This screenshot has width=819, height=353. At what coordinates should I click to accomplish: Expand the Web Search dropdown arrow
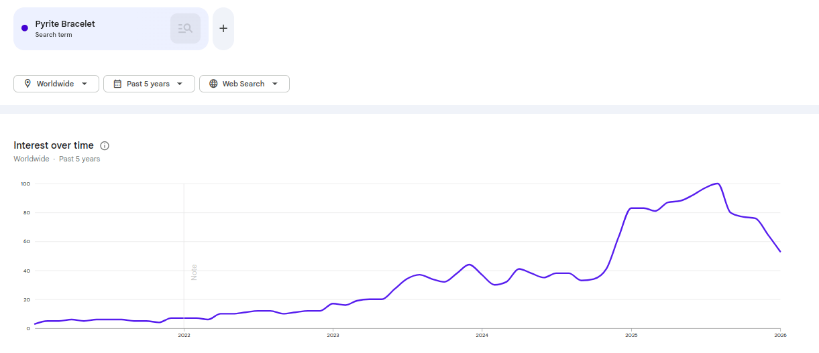tap(275, 84)
